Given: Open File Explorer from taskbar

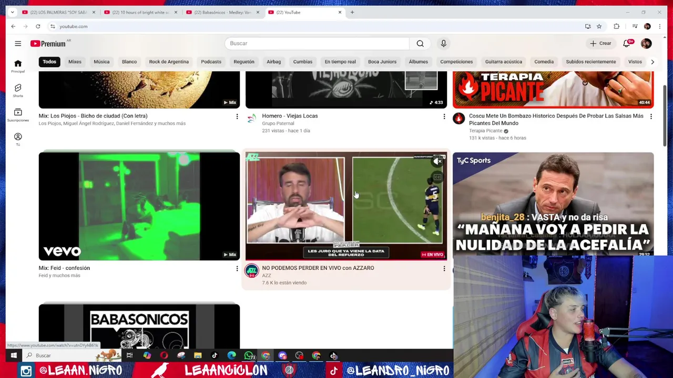Looking at the screenshot, I should (198, 355).
